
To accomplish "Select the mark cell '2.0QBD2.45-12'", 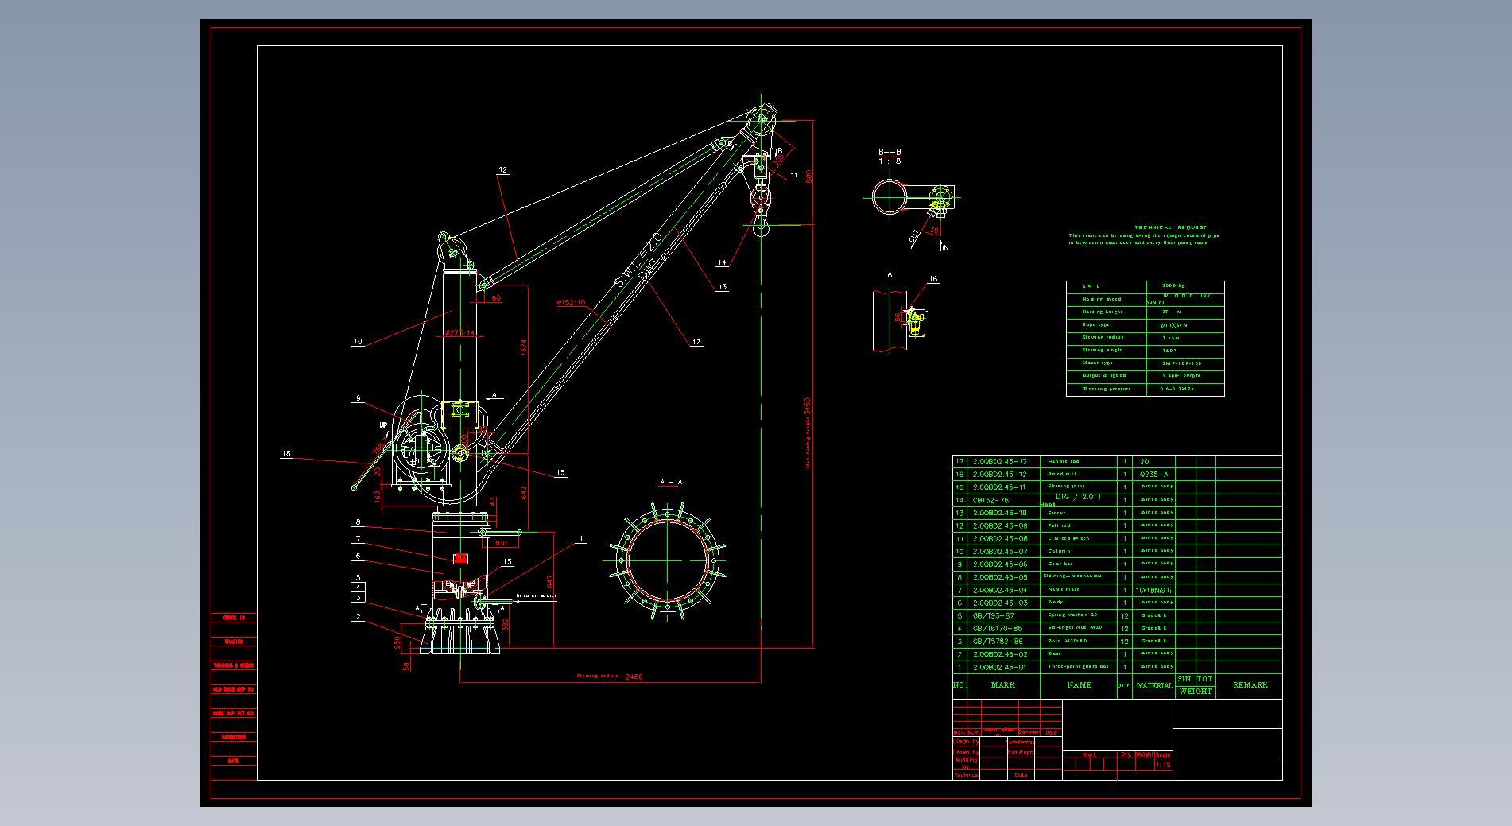I will tap(1000, 475).
